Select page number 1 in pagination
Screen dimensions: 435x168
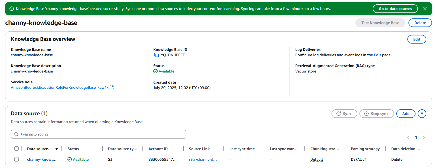pyautogui.click(x=416, y=137)
